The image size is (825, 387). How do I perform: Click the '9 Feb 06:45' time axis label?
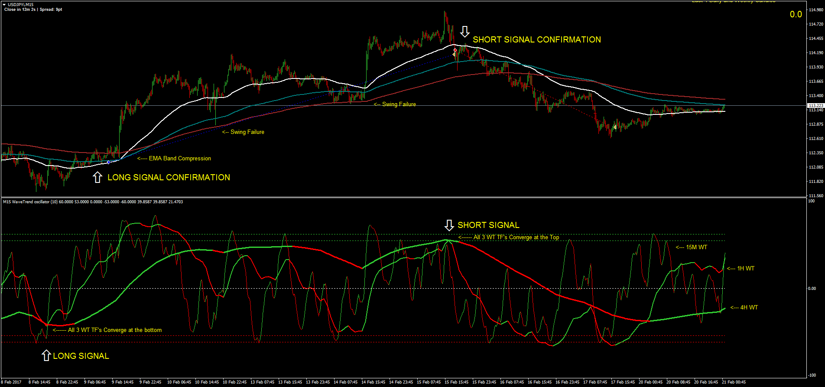95,382
